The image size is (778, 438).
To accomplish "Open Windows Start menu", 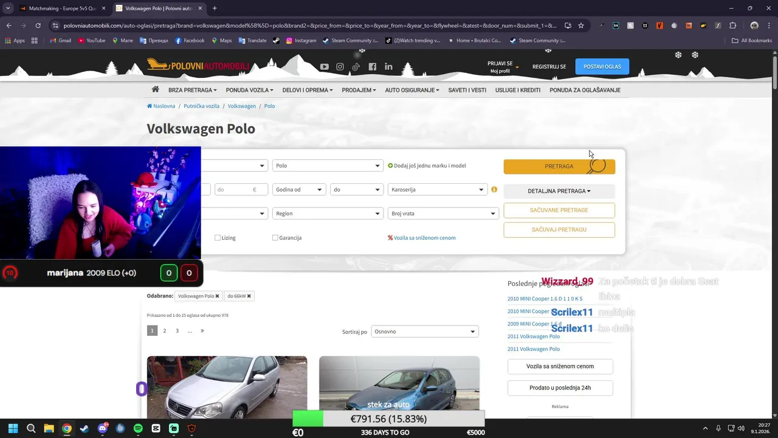I will click(x=13, y=428).
